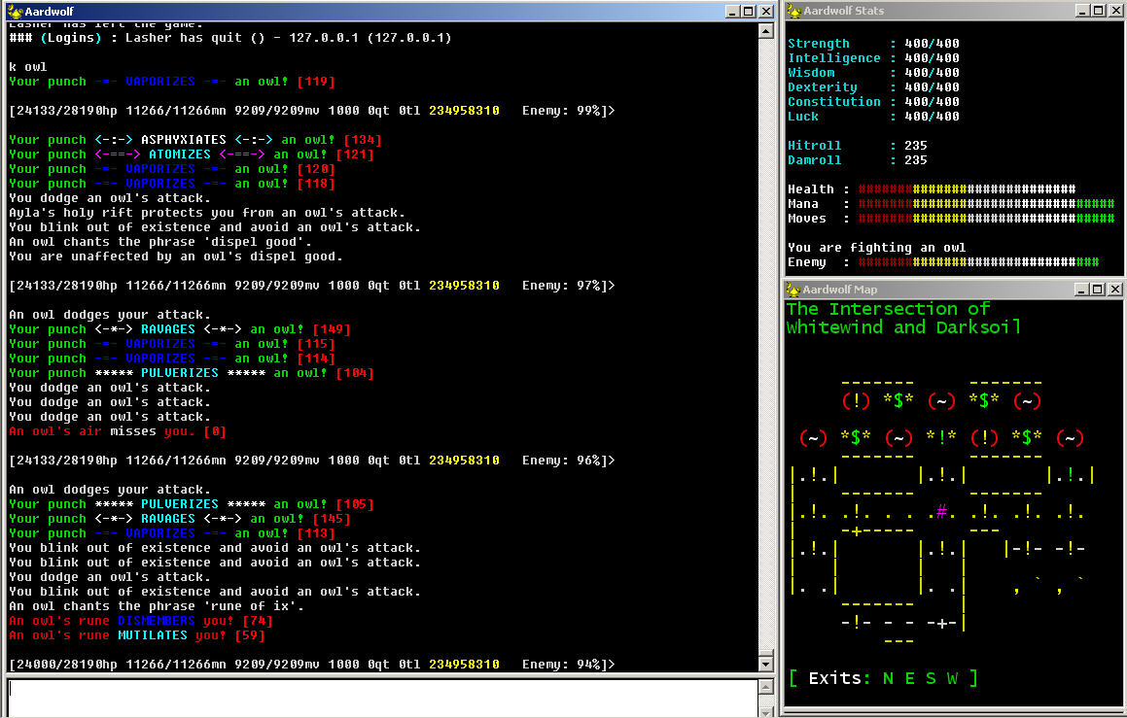Click the output scrollbar down arrow
This screenshot has height=718, width=1127.
(765, 665)
